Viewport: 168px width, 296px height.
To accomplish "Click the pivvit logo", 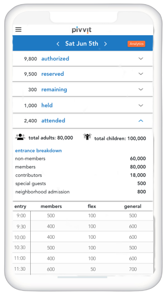I will click(82, 30).
